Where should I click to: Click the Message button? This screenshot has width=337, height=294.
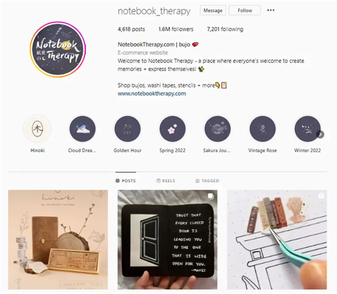pos(213,10)
